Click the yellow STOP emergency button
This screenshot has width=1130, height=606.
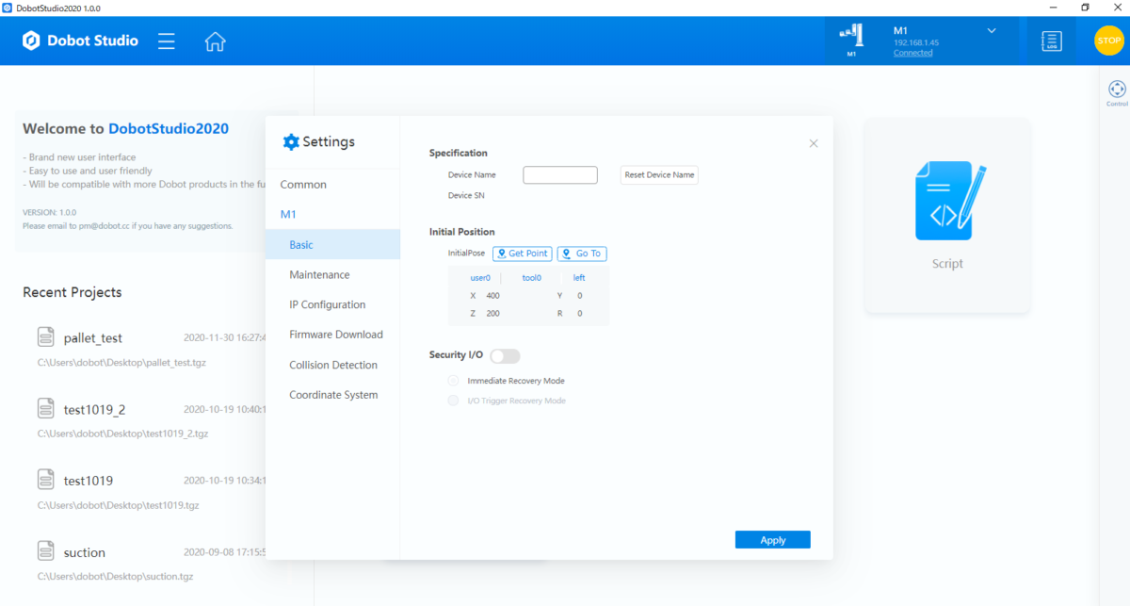tap(1108, 41)
